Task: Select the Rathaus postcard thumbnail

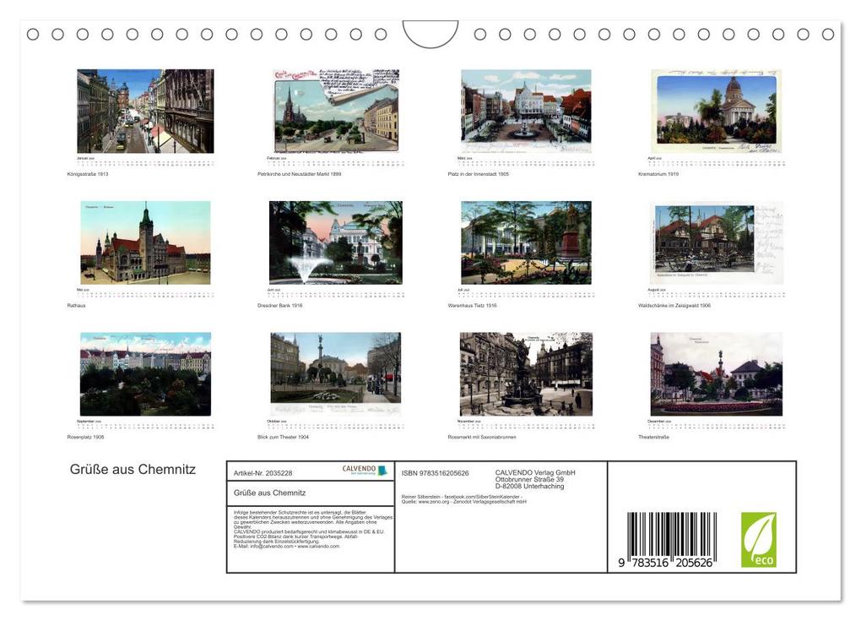Action: click(145, 242)
